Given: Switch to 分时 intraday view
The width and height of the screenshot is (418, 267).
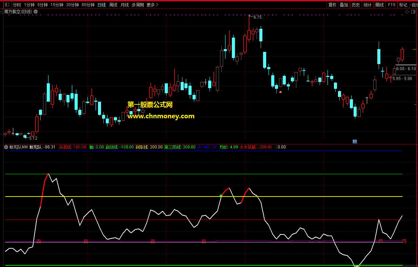Looking at the screenshot, I should 17,5.
